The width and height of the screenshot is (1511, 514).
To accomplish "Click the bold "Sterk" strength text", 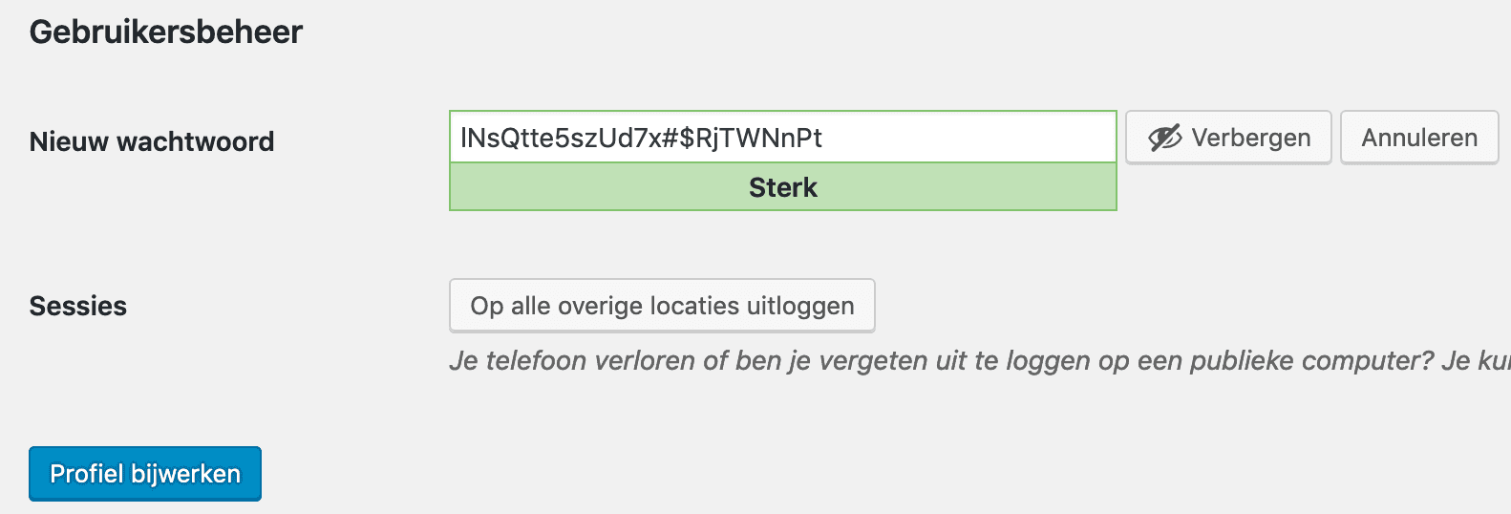I will click(782, 187).
